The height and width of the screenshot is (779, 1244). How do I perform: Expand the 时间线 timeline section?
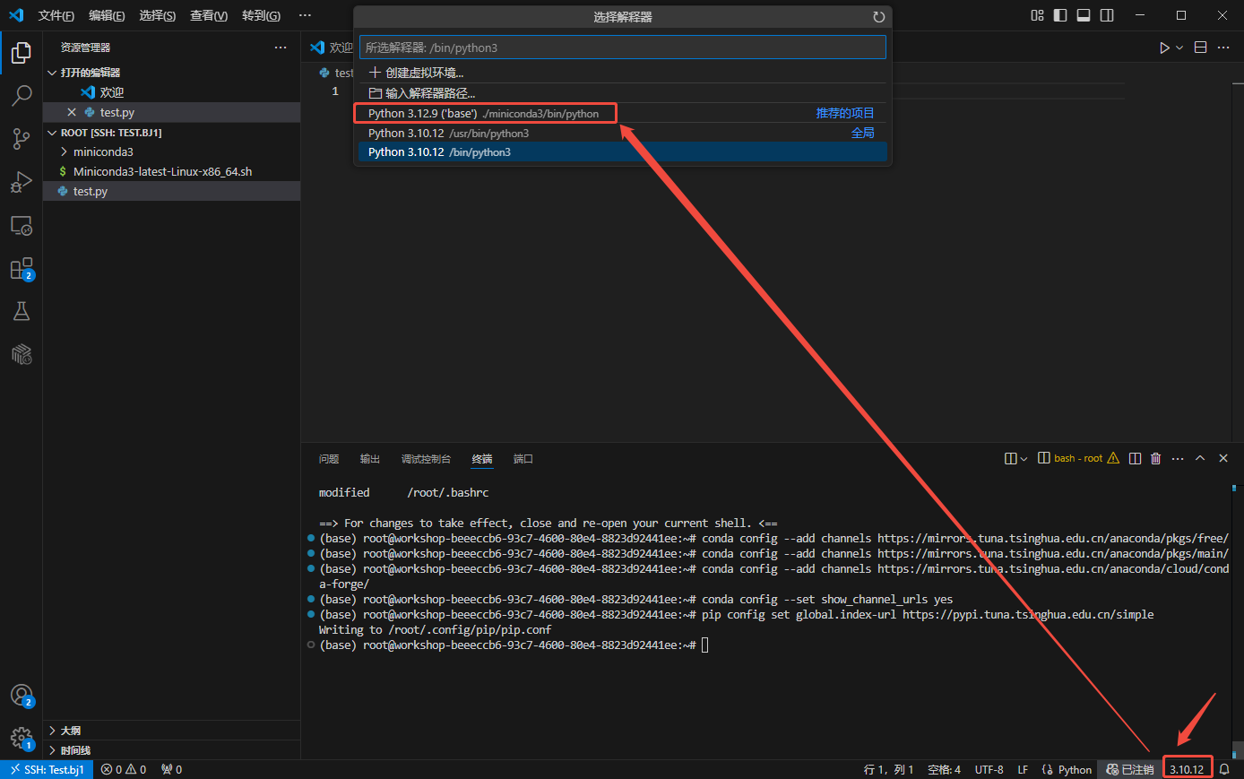(75, 750)
